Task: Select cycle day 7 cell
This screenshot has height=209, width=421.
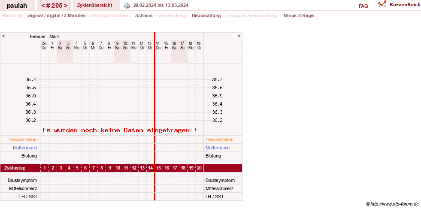Action: click(94, 168)
